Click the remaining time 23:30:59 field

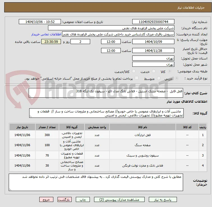point(51,42)
